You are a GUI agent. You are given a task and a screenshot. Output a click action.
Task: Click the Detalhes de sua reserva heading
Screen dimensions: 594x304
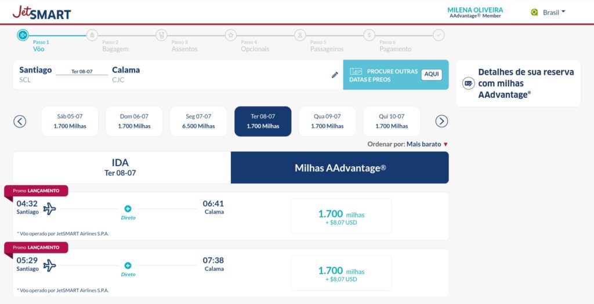tap(526, 83)
